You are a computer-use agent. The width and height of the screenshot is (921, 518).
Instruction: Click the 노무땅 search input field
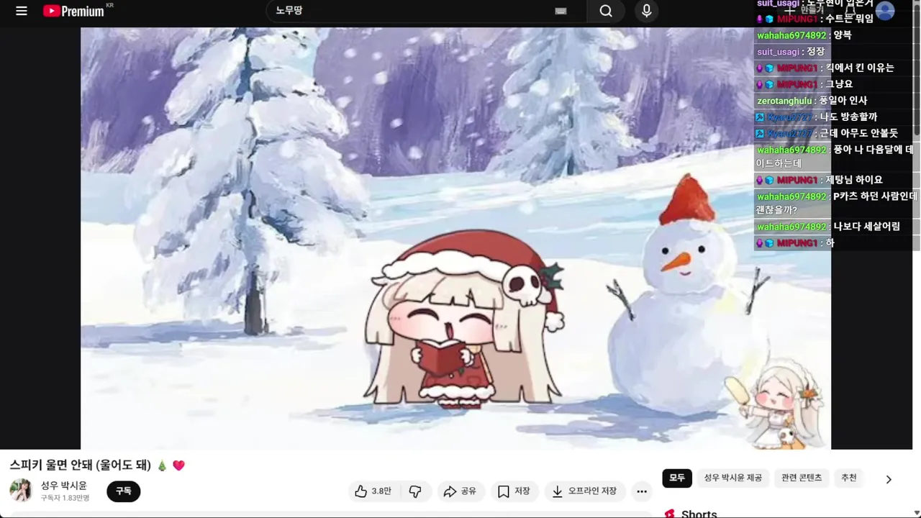coord(410,11)
